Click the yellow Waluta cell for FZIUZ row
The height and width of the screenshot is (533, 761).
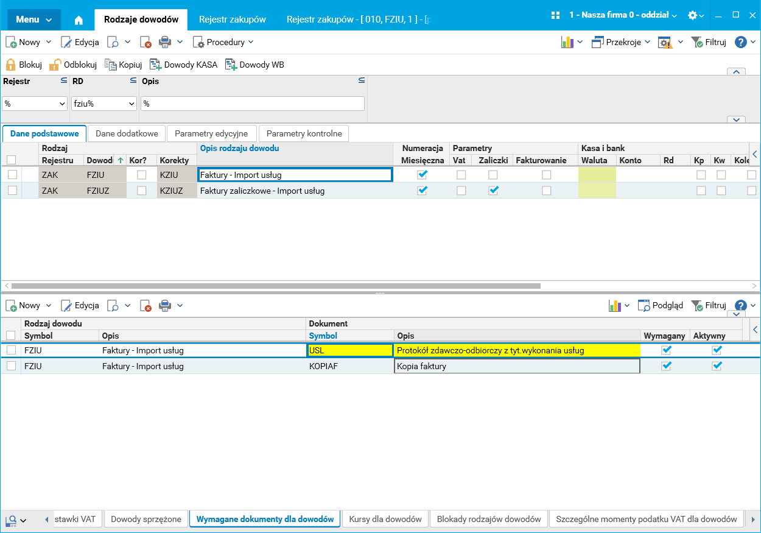tap(597, 191)
